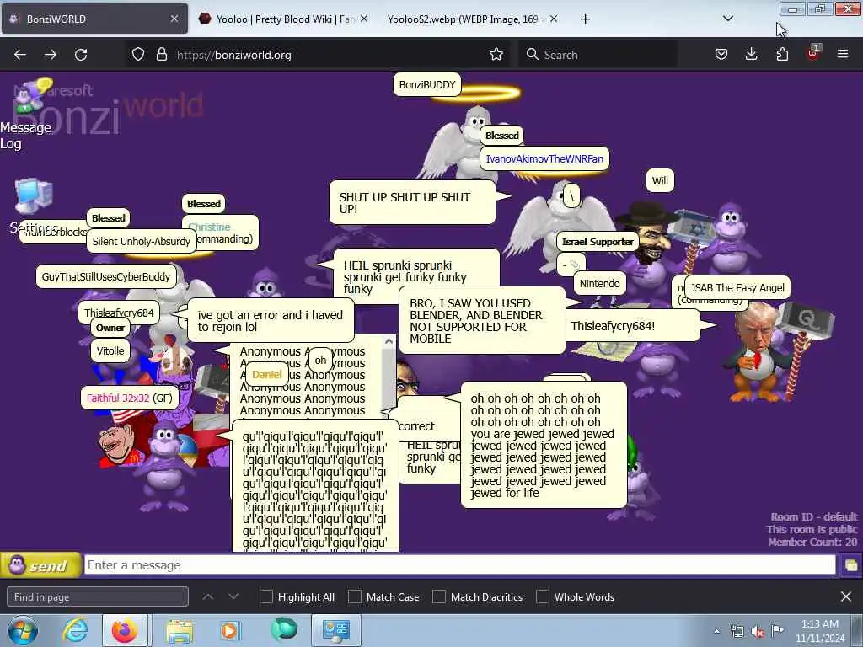Click the Firefox taskbar icon

click(125, 631)
